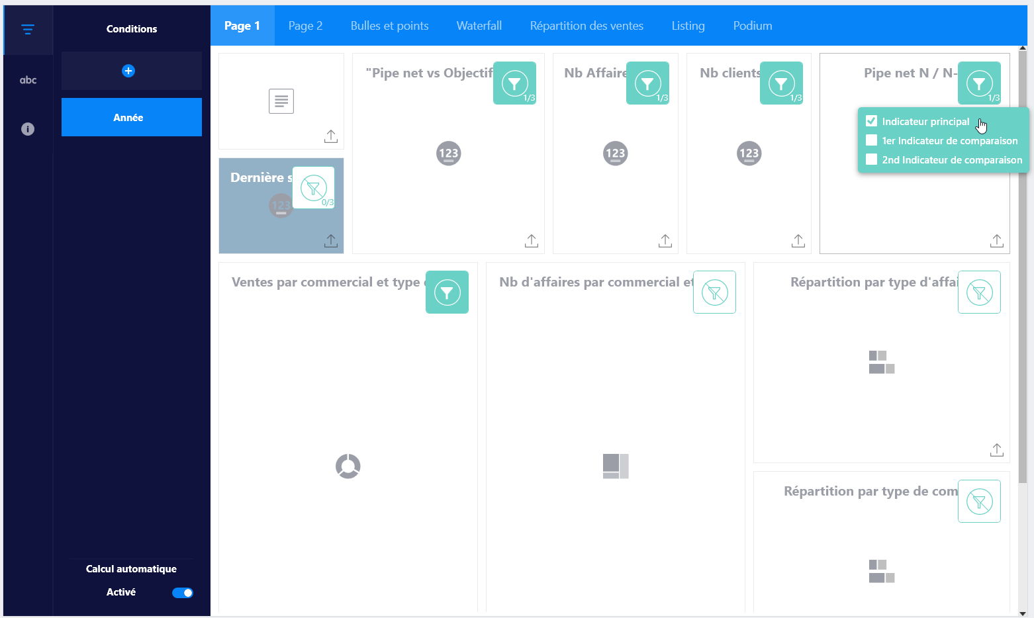Uncheck Indicateur principal checkbox
Image resolution: width=1034 pixels, height=618 pixels.
click(x=872, y=121)
